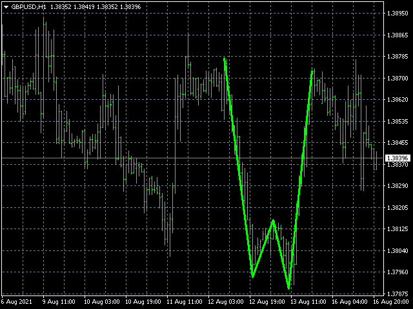413x309 pixels.
Task: Click the triangle arrow beside GBPUSD,H1
Action: tap(6, 6)
